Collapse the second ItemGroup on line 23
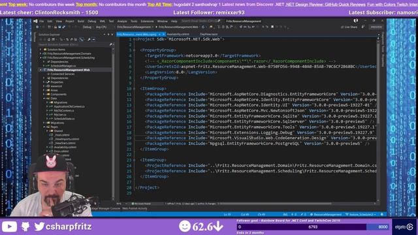418x235 pixels. coord(134,160)
